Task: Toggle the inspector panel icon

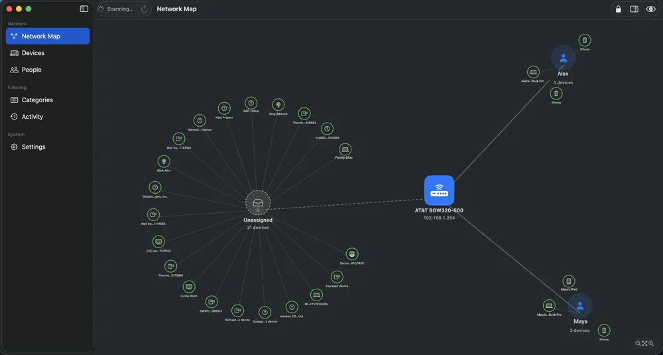Action: point(634,9)
